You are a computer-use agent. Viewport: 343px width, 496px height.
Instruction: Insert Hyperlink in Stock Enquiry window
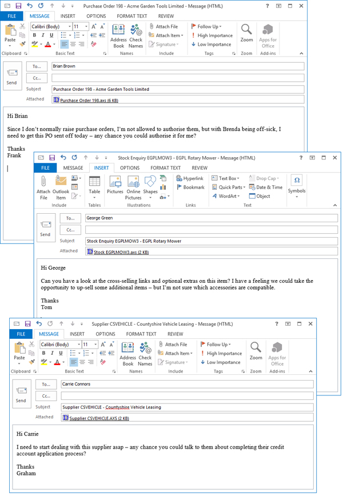190,178
